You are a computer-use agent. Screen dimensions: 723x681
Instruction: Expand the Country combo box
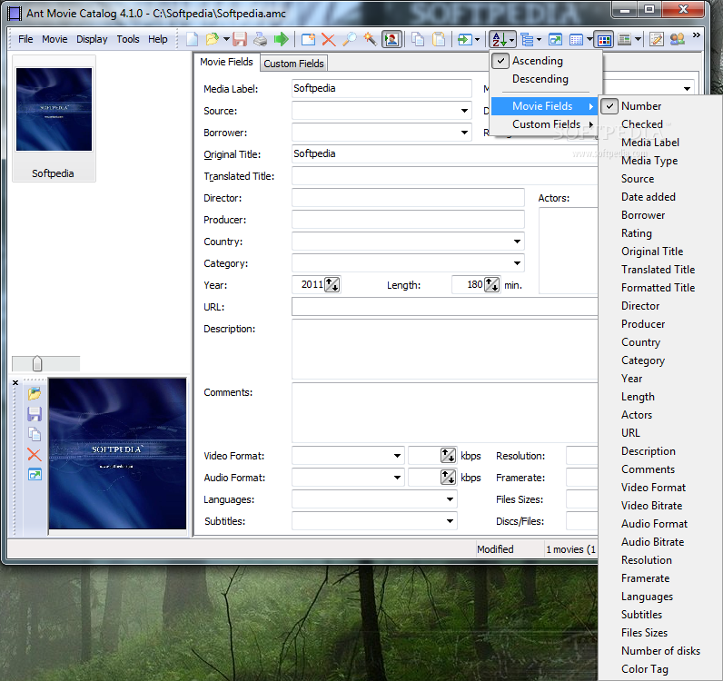(517, 242)
